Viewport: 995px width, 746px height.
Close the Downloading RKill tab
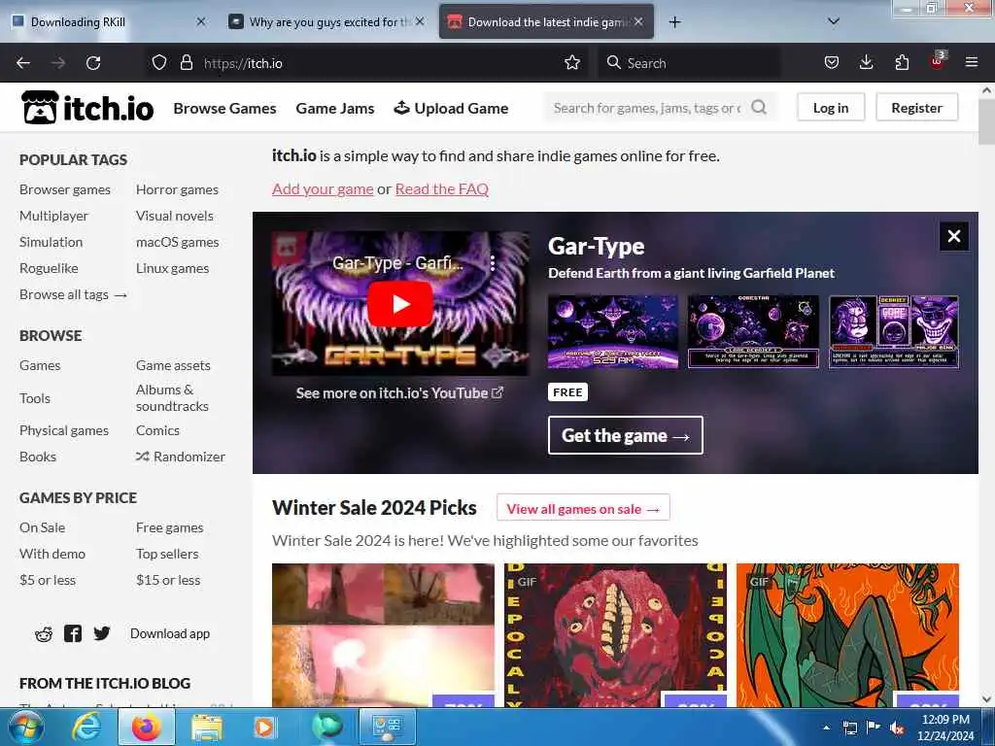pyautogui.click(x=200, y=22)
